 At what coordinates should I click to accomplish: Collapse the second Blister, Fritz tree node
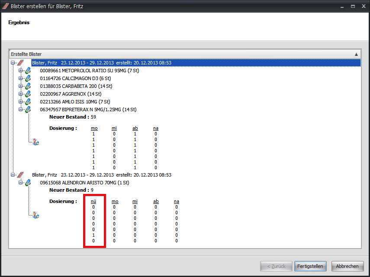[x=13, y=175]
